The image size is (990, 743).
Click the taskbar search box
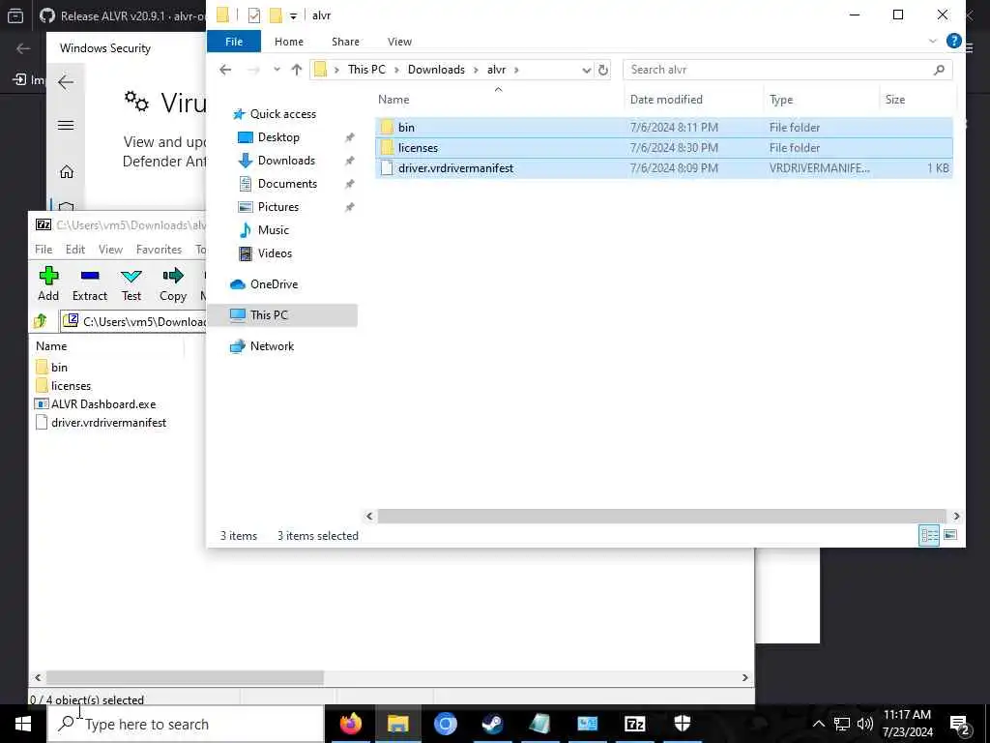(x=186, y=724)
